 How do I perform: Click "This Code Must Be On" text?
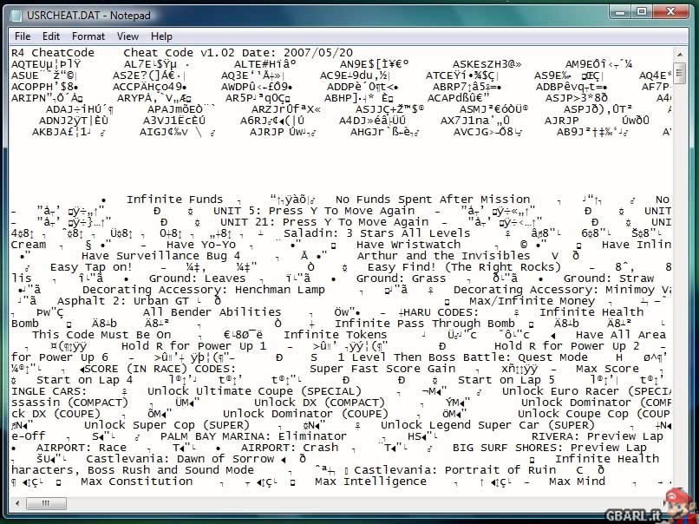click(101, 335)
